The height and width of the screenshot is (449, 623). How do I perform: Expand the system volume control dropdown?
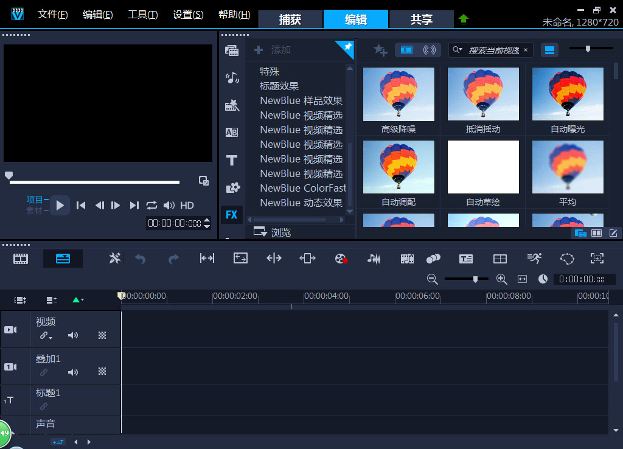[169, 206]
